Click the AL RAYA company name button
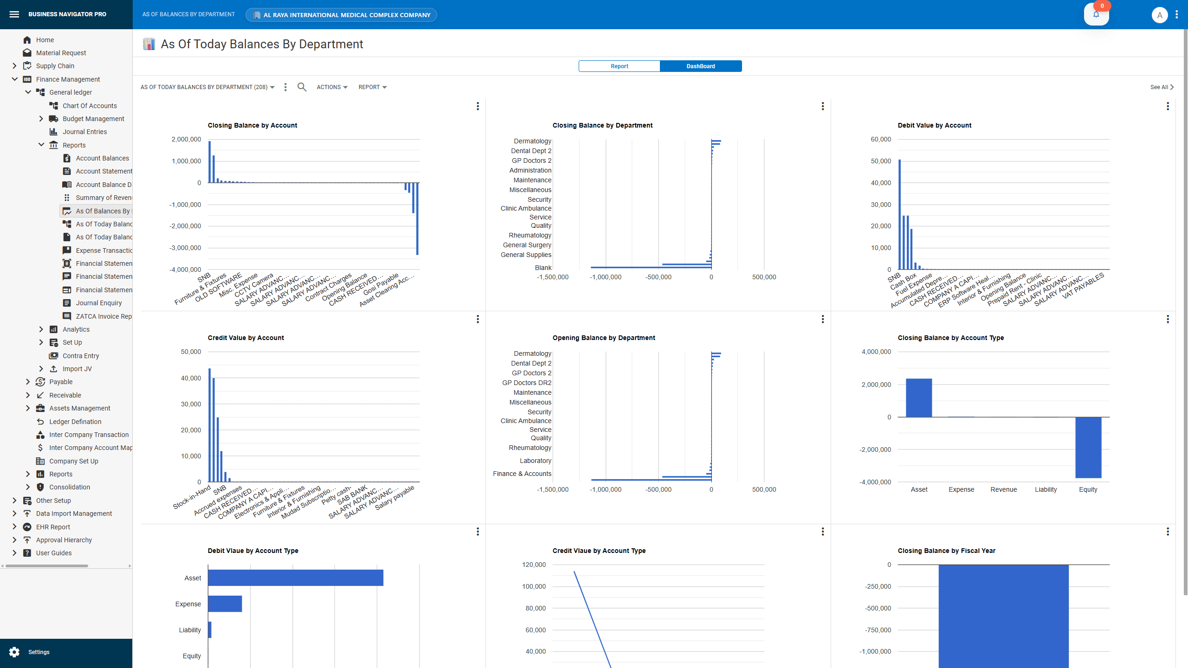1188x668 pixels. tap(341, 14)
